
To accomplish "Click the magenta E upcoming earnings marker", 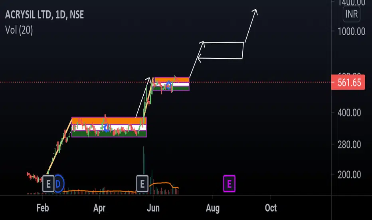I will tap(229, 184).
